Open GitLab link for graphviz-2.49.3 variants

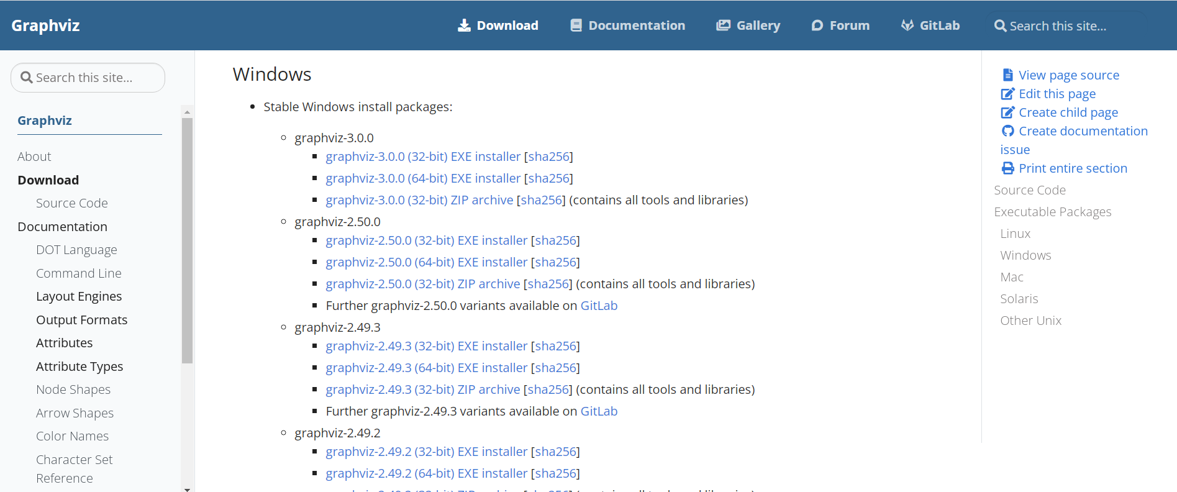click(599, 411)
